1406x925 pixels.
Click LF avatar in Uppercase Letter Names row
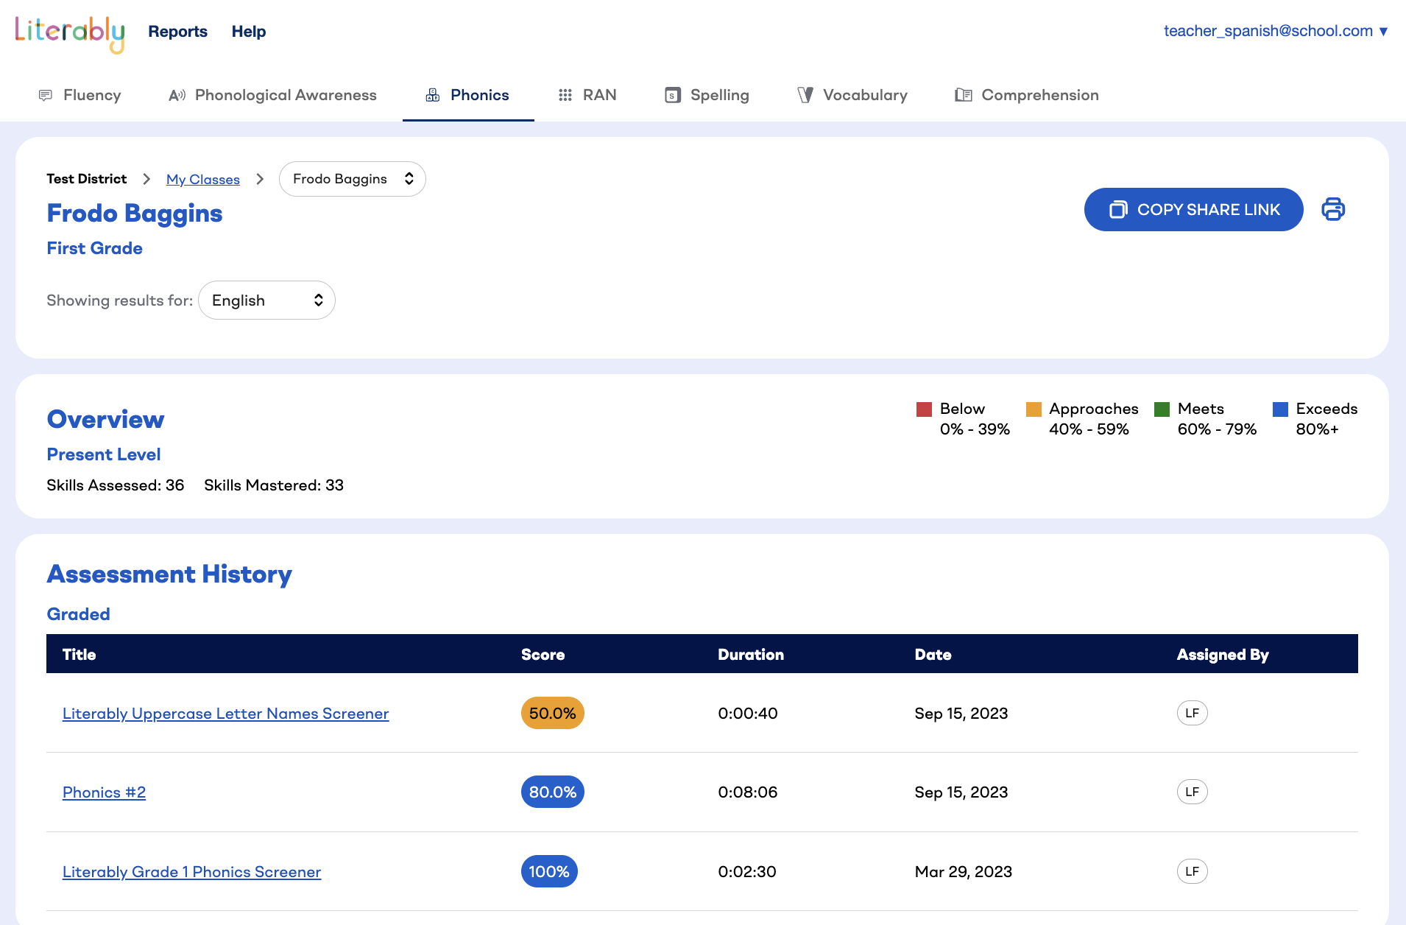pos(1193,713)
